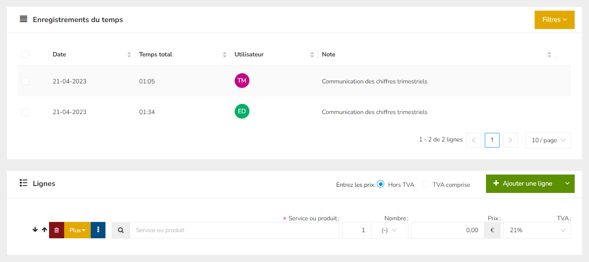This screenshot has width=589, height=262.
Task: Sort by Temps total column
Action: click(224, 55)
